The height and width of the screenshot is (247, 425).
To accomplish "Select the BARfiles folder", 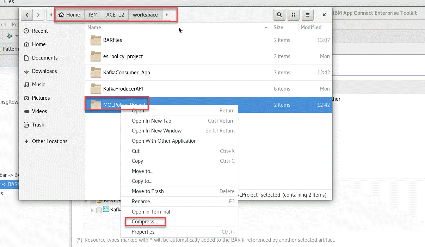I will coord(112,40).
